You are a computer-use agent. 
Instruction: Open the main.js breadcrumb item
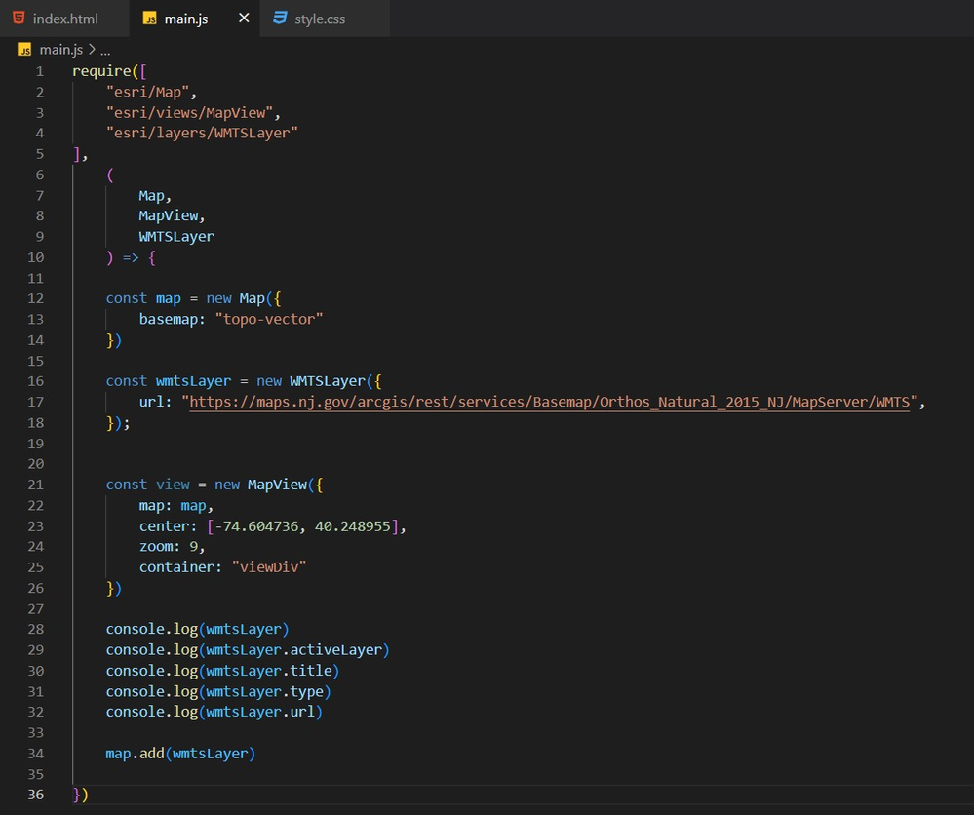tap(60, 49)
